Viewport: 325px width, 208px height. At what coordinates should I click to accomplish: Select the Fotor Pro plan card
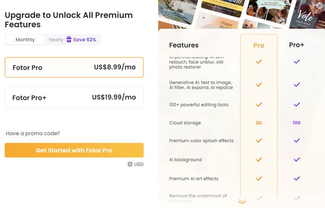click(74, 67)
